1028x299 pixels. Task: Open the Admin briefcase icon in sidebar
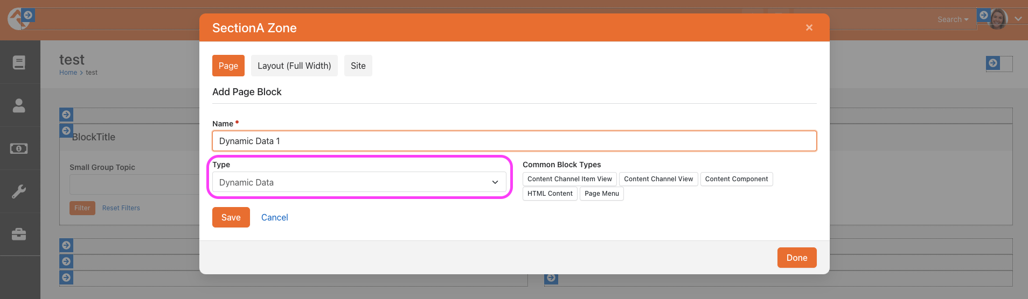tap(19, 234)
